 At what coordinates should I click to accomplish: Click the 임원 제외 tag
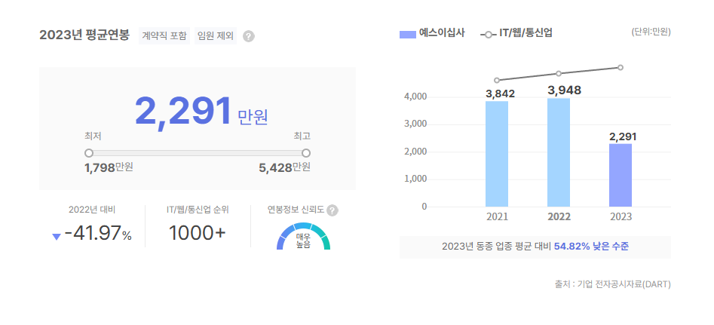click(216, 36)
